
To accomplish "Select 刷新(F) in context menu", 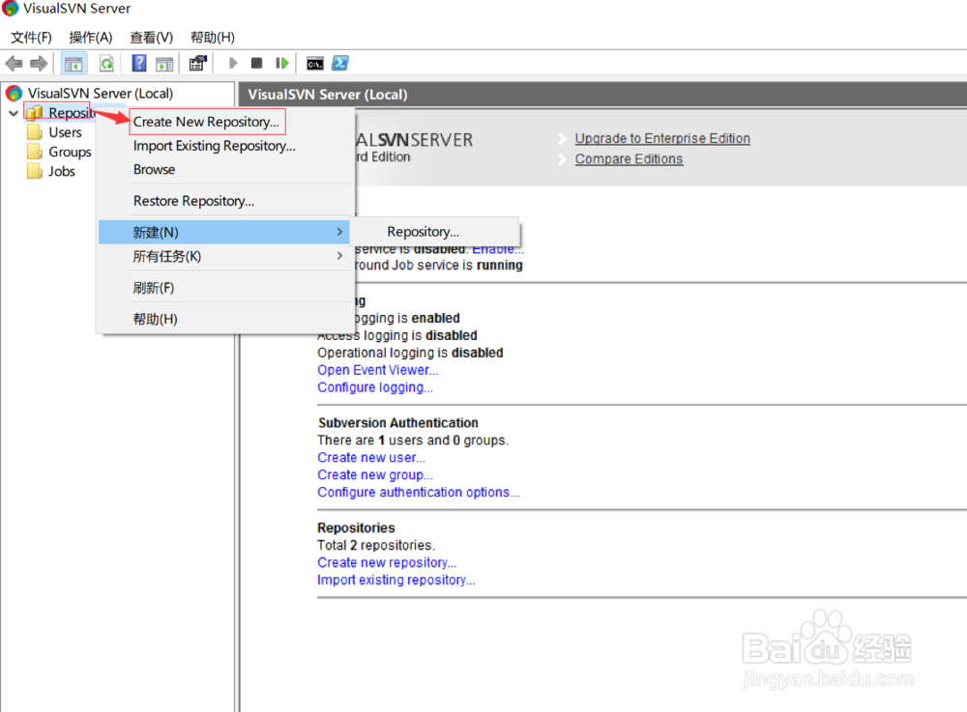I will pyautogui.click(x=224, y=288).
